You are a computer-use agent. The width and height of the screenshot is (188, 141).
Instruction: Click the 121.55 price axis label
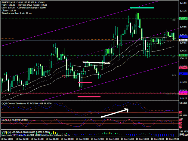tap(183, 3)
